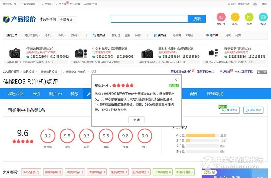This screenshot has height=178, width=271.
Task: Open 雅奇数码 camera thumbnail
Action: click(x=213, y=53)
